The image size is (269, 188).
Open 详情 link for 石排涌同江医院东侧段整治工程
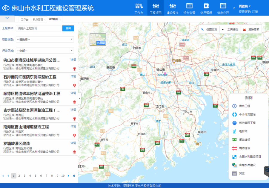point(73,76)
